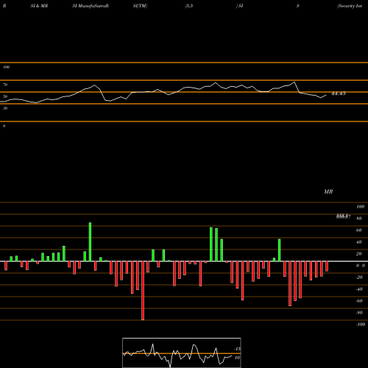This screenshot has width=368, height=368.
Task: Click the longest red bar reaching -100
Action: tap(143, 291)
